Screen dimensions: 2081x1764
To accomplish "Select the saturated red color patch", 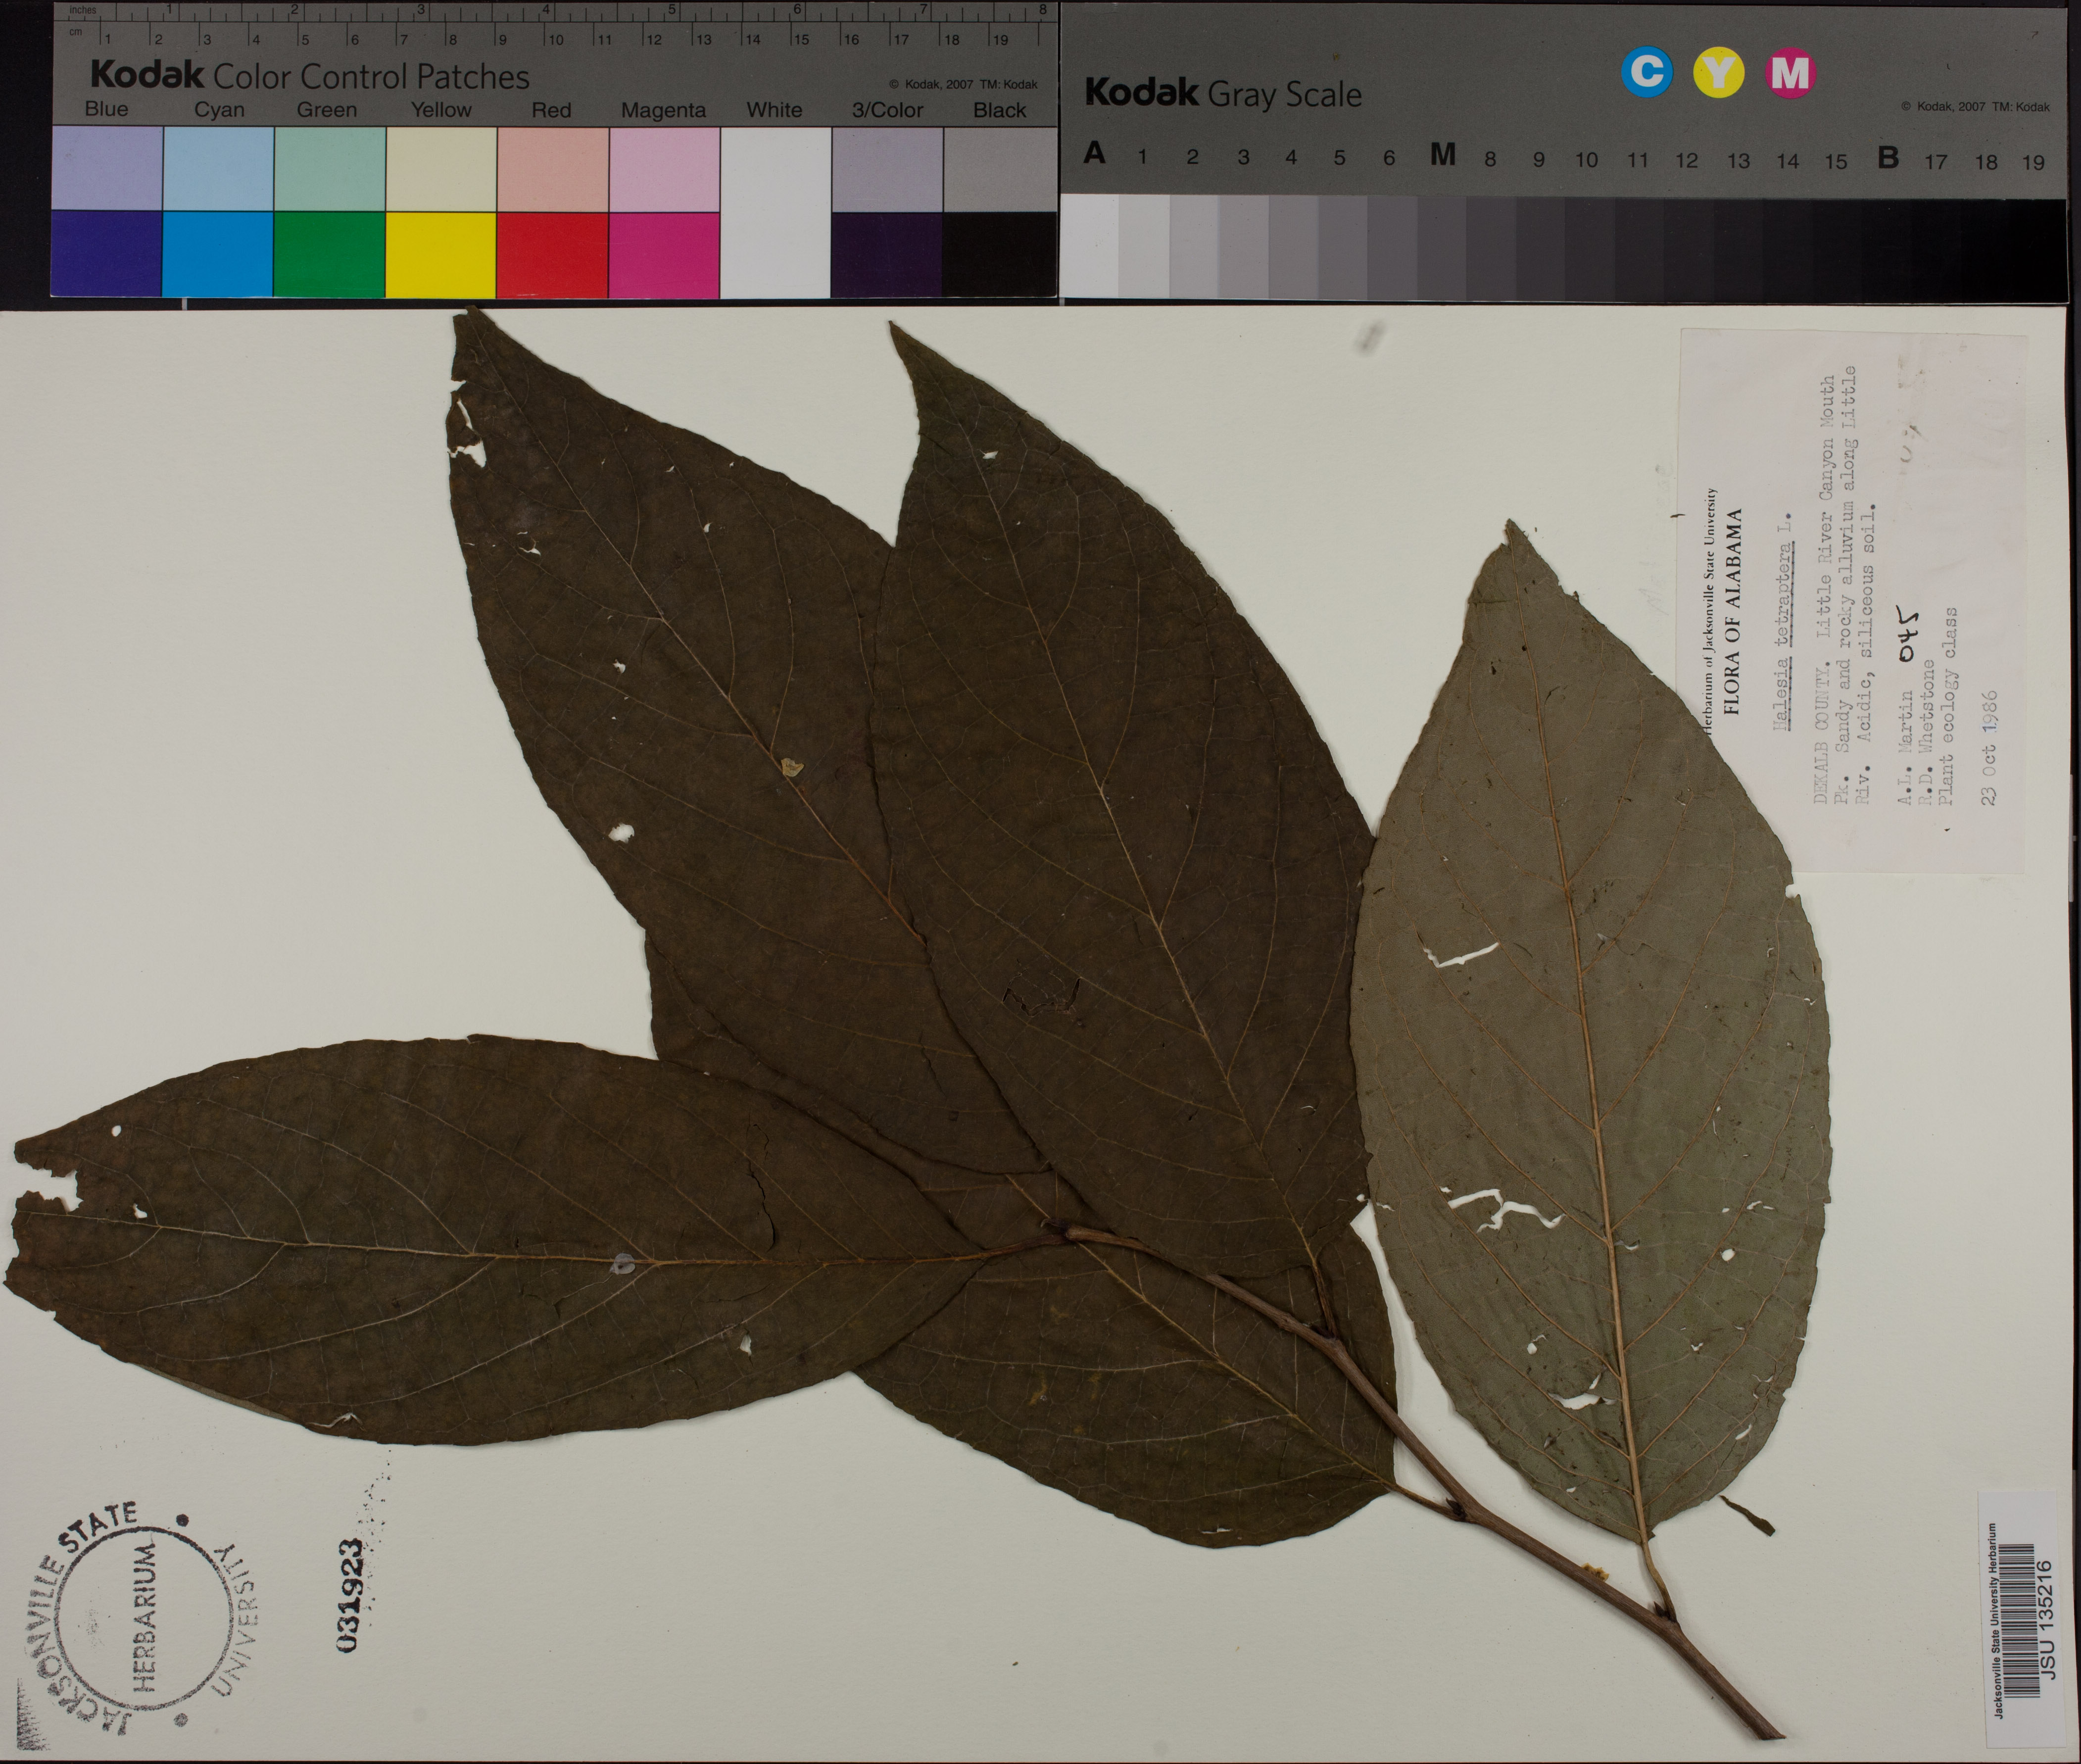I will tap(553, 254).
